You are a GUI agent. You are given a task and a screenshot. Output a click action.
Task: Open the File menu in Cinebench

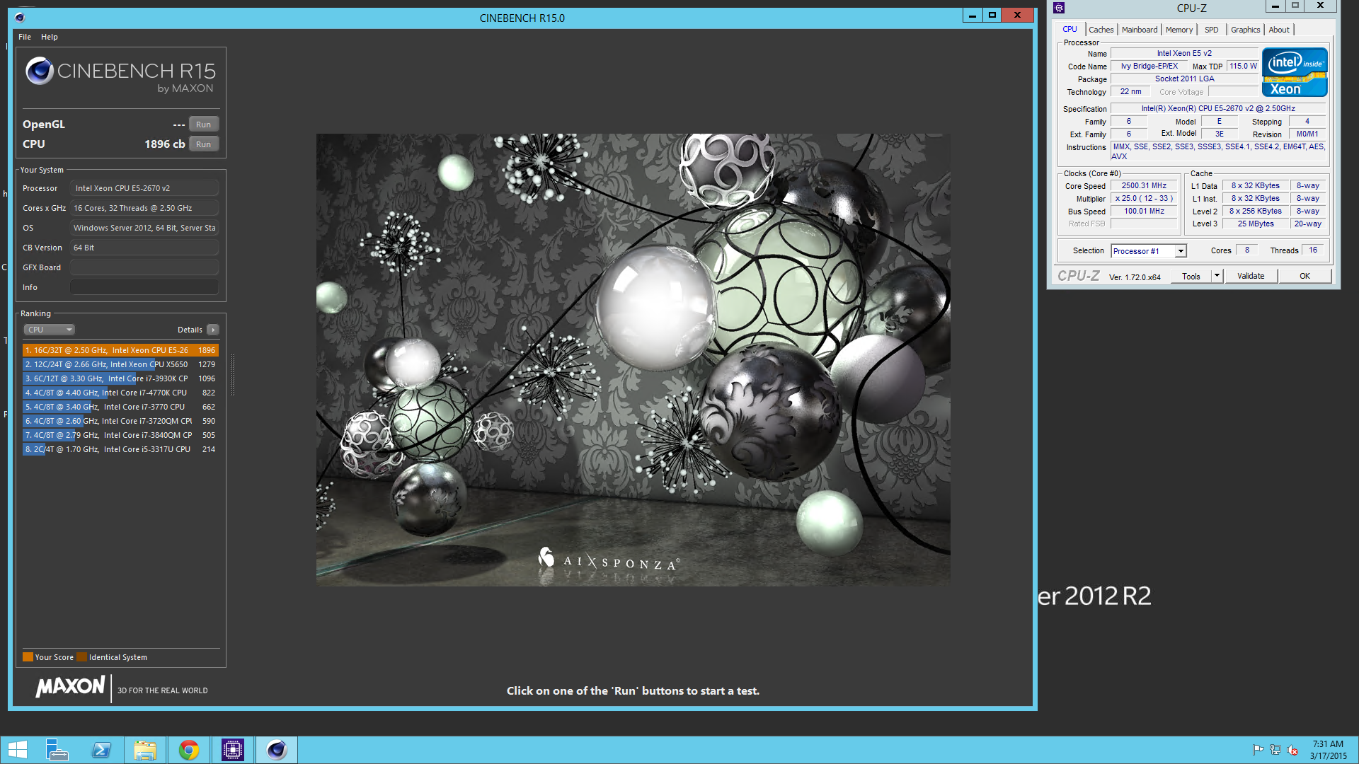pos(25,37)
